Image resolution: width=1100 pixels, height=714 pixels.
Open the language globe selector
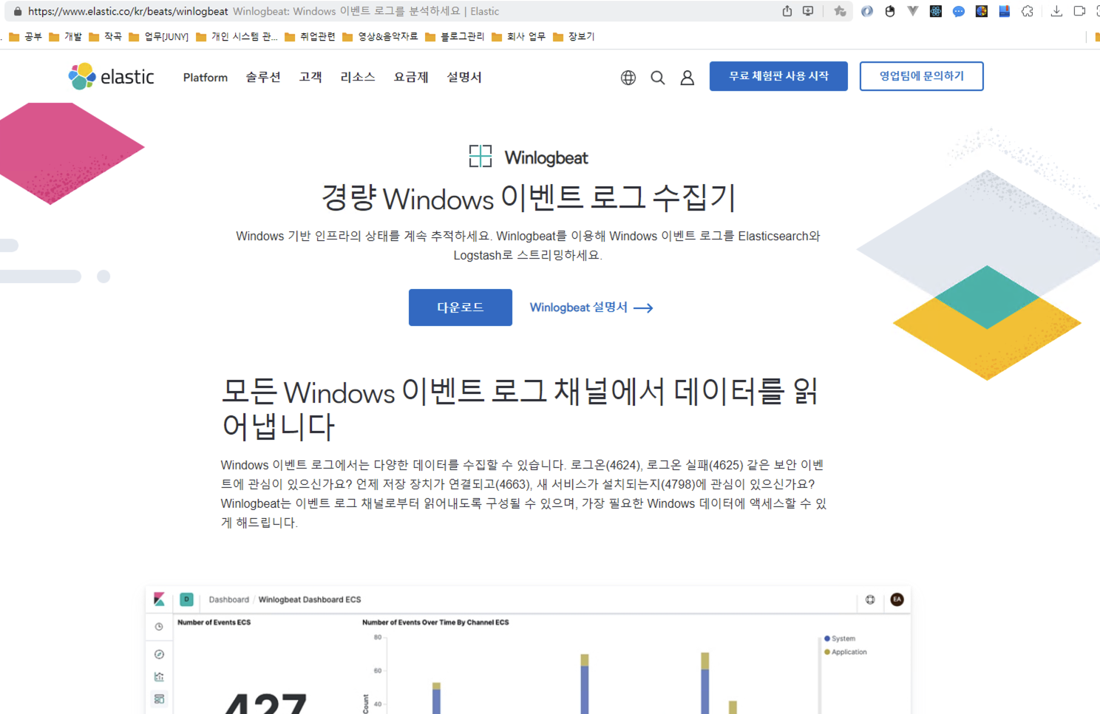point(628,78)
